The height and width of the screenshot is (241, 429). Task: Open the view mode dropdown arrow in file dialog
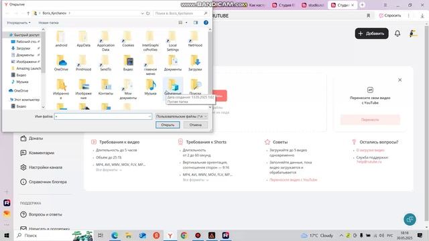[186, 22]
